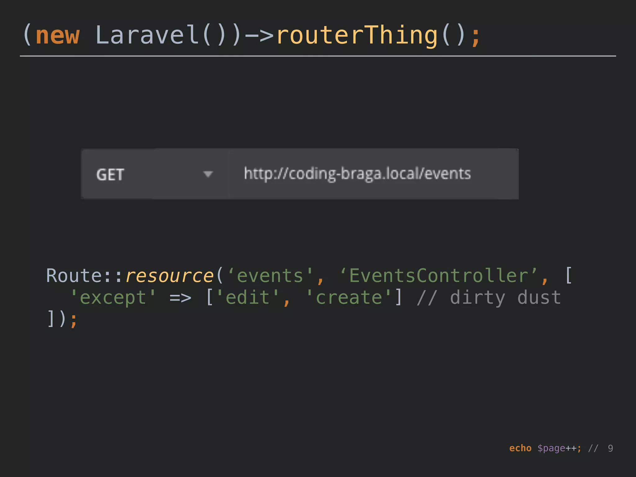The height and width of the screenshot is (477, 636).
Task: Click the 'Route::resource(' code line
Action: (x=309, y=275)
